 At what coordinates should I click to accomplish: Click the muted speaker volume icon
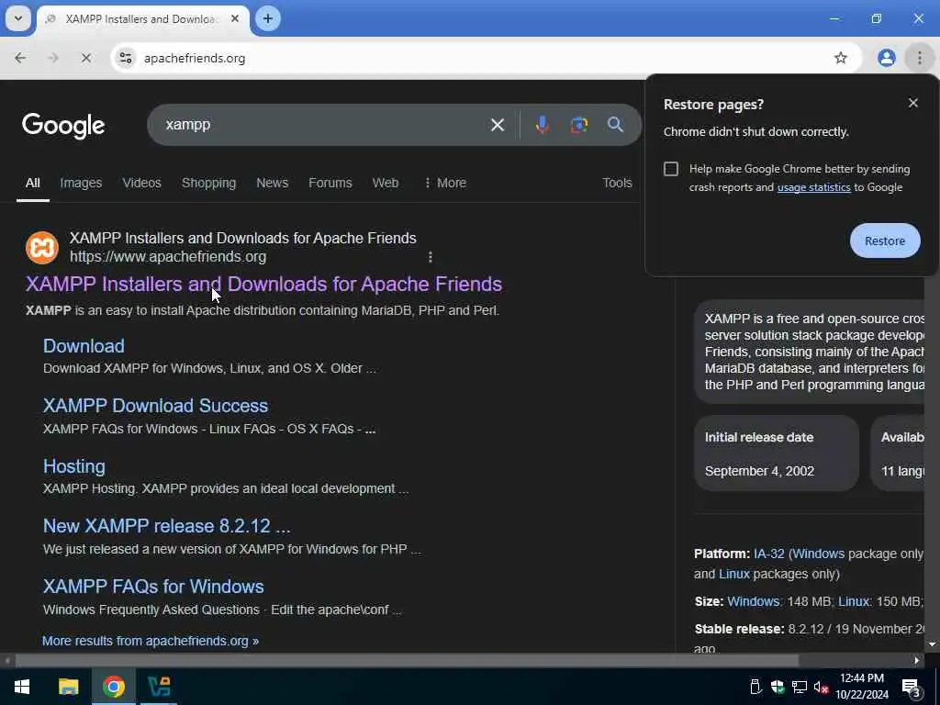point(821,687)
